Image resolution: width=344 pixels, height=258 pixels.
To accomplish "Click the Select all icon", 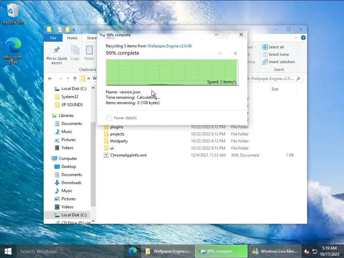I will (x=265, y=47).
